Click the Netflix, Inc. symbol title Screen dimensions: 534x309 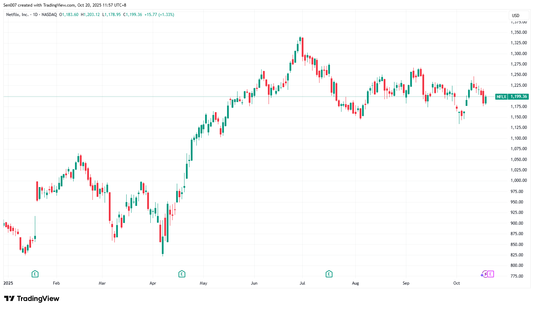pyautogui.click(x=17, y=15)
